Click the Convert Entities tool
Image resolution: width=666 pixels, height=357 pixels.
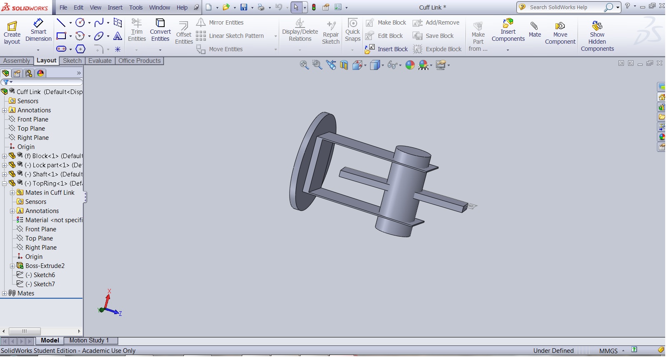click(x=160, y=30)
